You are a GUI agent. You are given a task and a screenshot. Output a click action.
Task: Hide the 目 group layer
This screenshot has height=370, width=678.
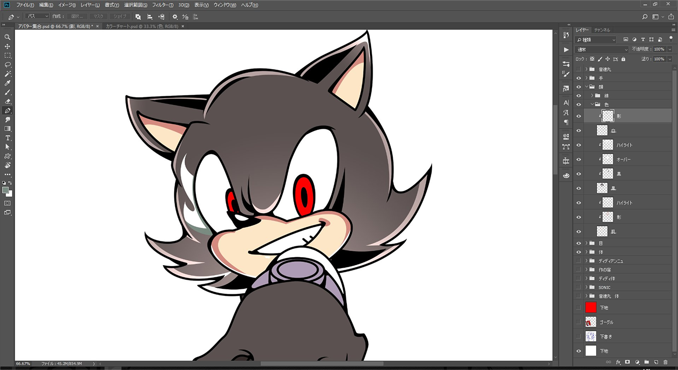coord(579,243)
